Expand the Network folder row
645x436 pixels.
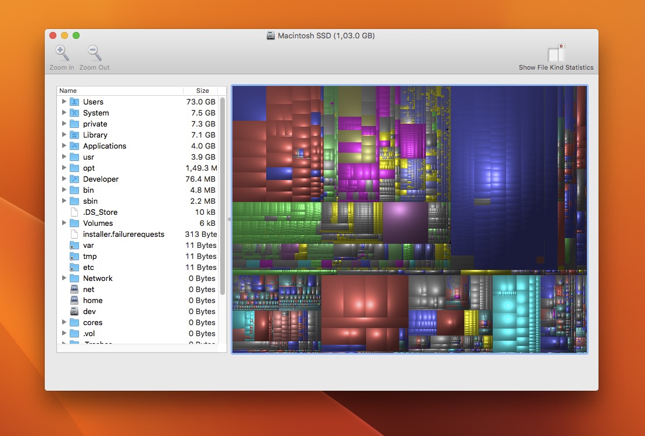[x=64, y=278]
